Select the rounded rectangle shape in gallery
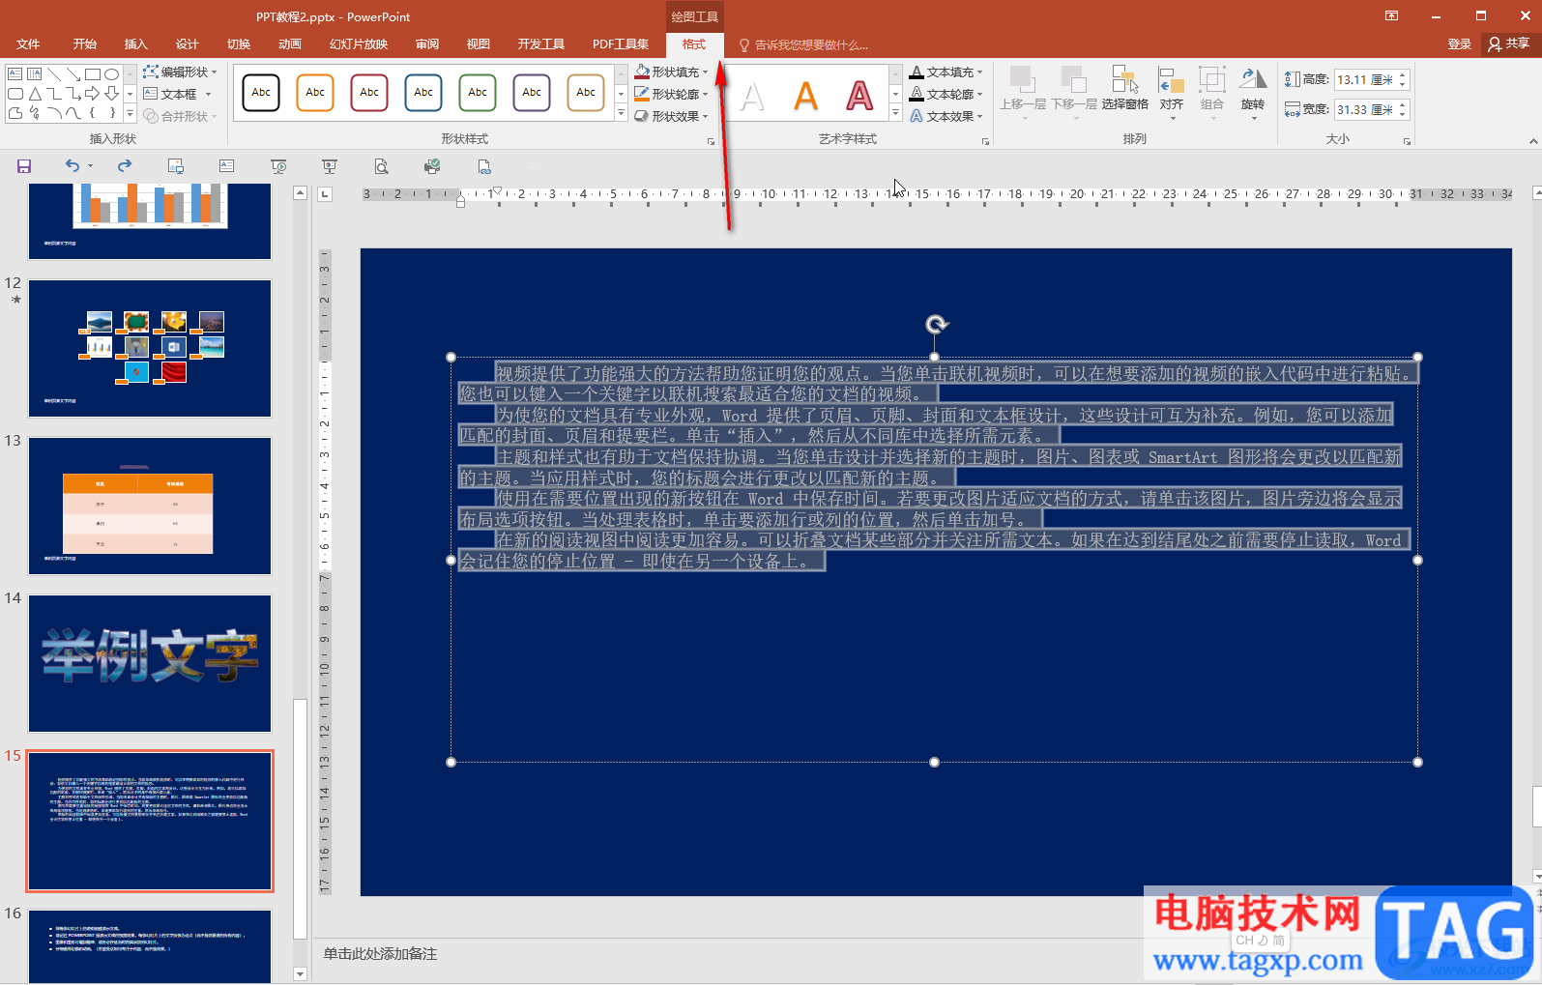The image size is (1542, 985). click(x=15, y=94)
